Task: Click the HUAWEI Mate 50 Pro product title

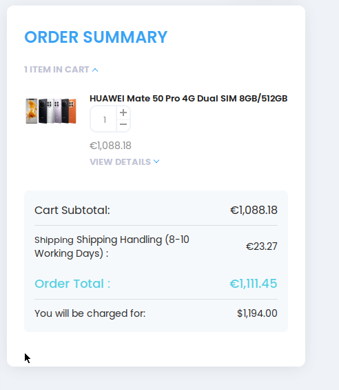Action: tap(189, 99)
